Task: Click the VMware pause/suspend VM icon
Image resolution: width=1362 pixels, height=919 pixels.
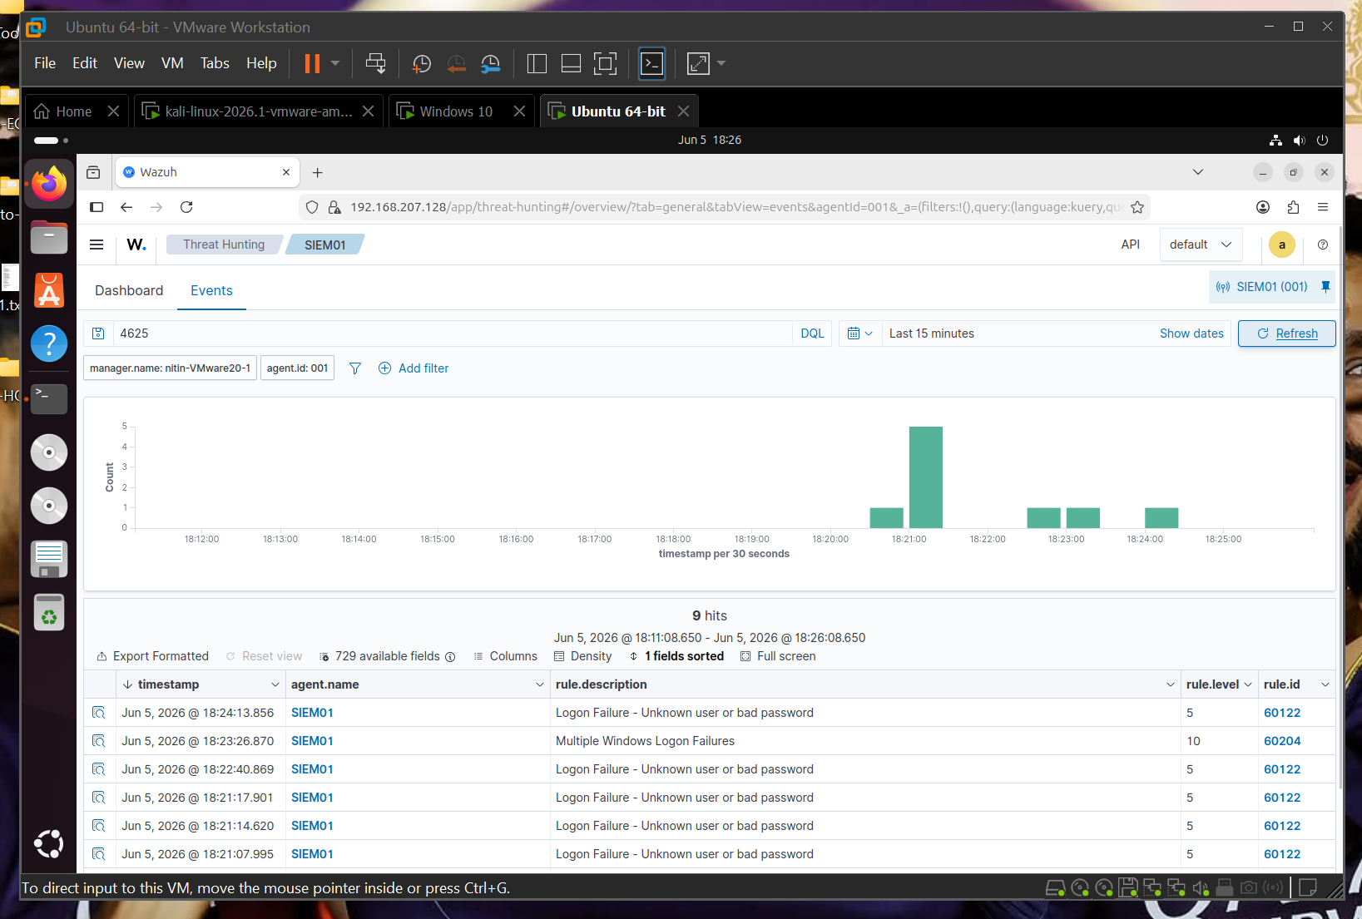Action: 312,63
